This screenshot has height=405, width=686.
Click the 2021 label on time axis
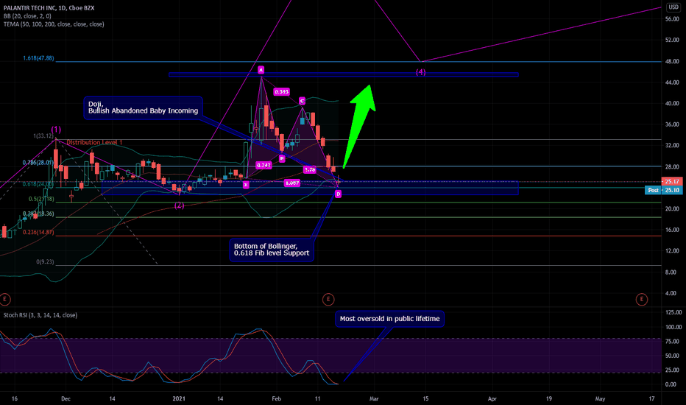click(x=179, y=399)
